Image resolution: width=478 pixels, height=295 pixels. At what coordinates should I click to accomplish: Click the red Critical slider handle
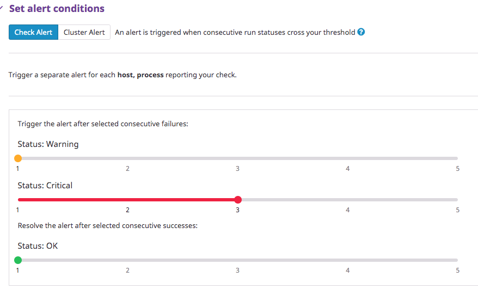click(x=238, y=200)
